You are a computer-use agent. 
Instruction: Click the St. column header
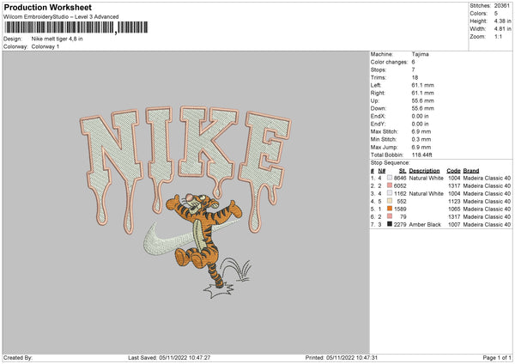(403, 171)
